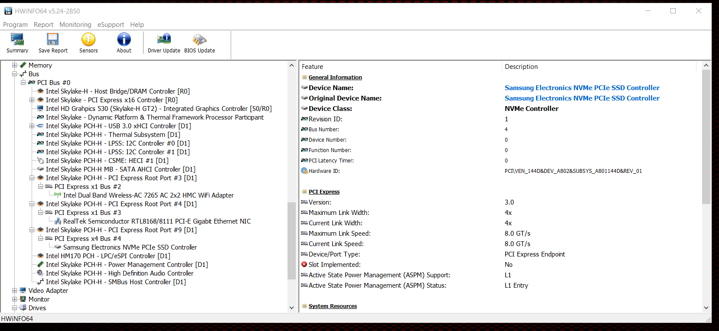
Task: Launch the BIOS Update icon
Action: [199, 39]
